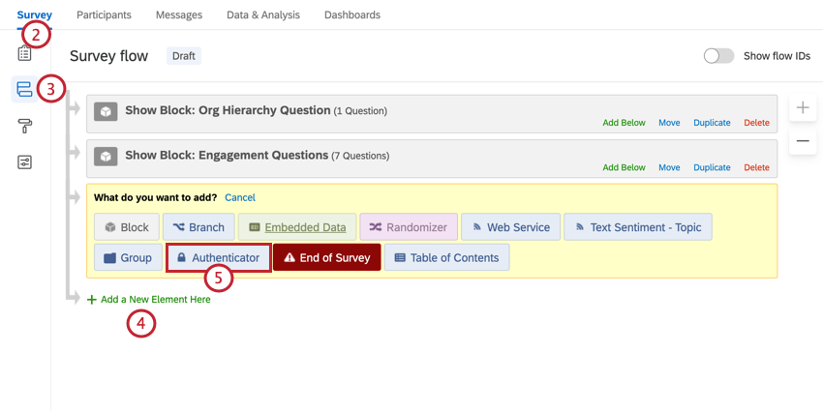Click Add a New Element Here
The image size is (823, 411).
pyautogui.click(x=155, y=300)
